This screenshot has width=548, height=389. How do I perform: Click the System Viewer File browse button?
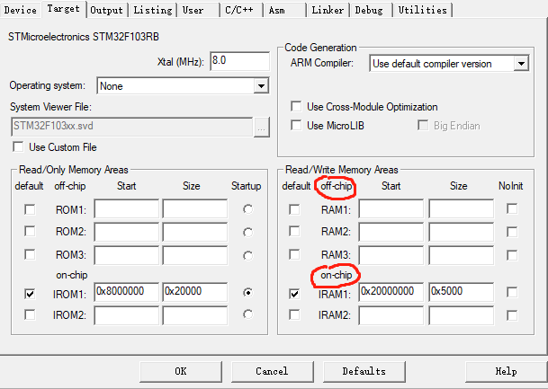pyautogui.click(x=262, y=127)
